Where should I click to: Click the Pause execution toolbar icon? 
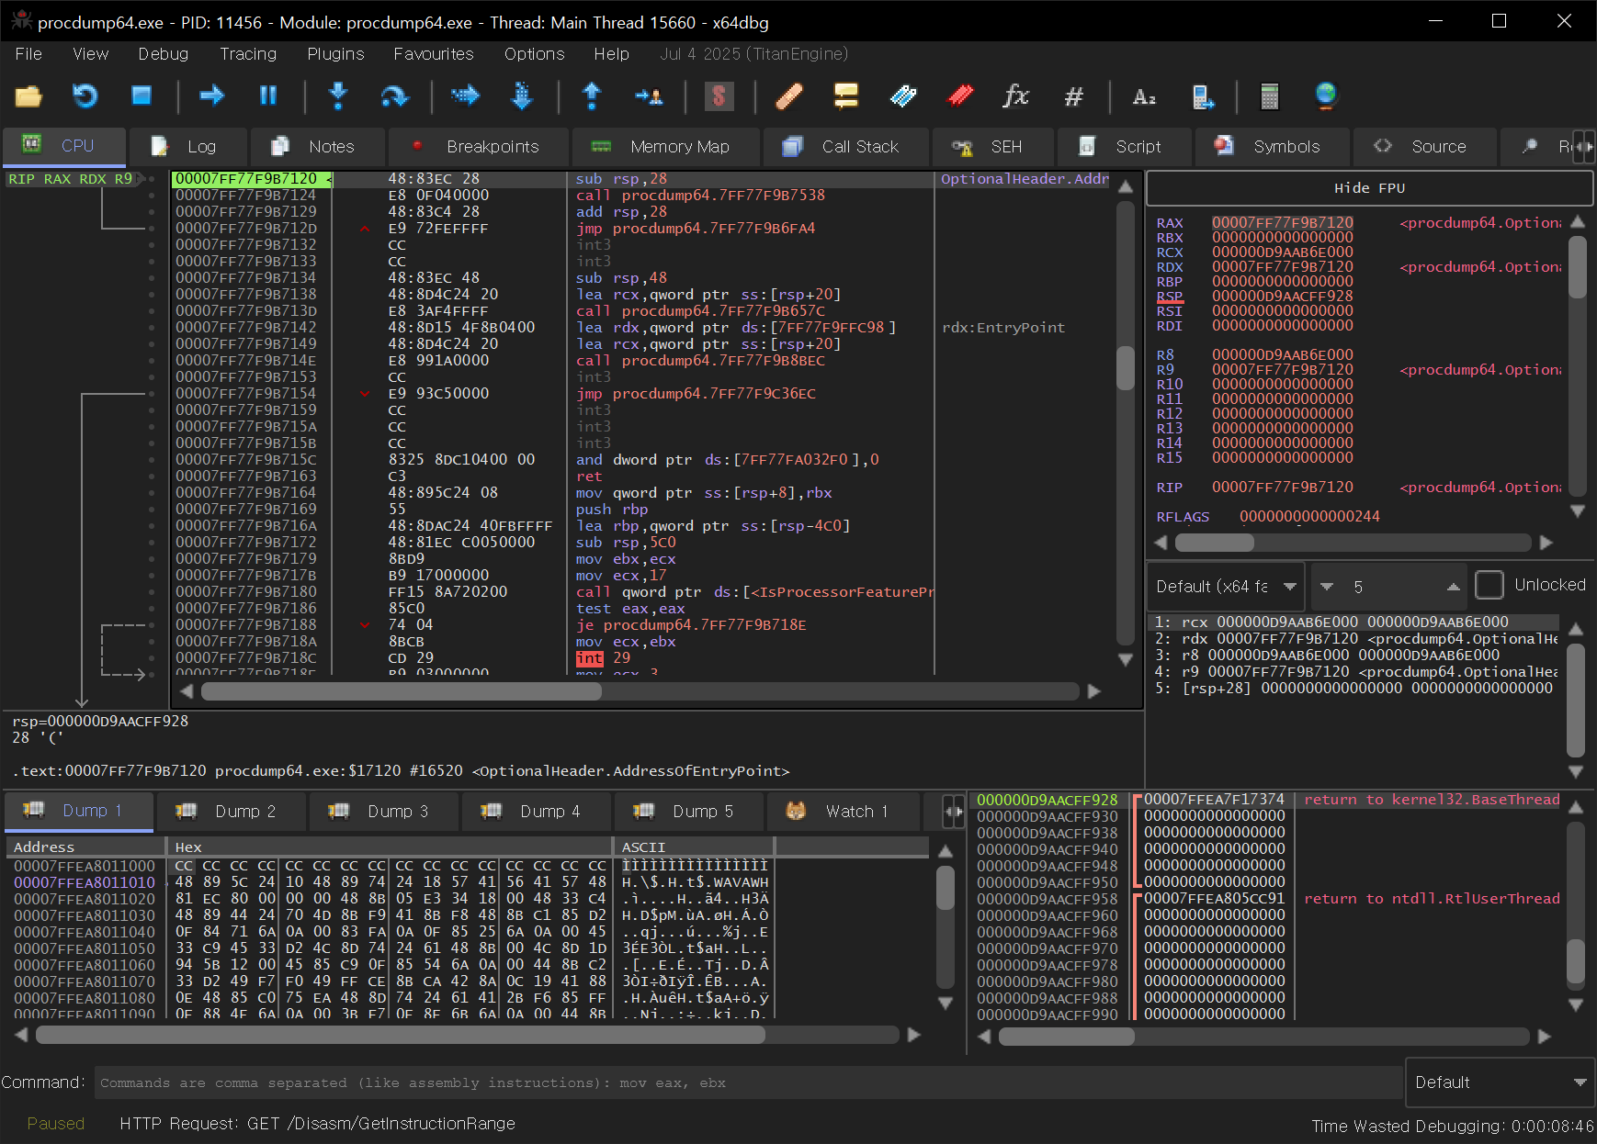coord(268,95)
